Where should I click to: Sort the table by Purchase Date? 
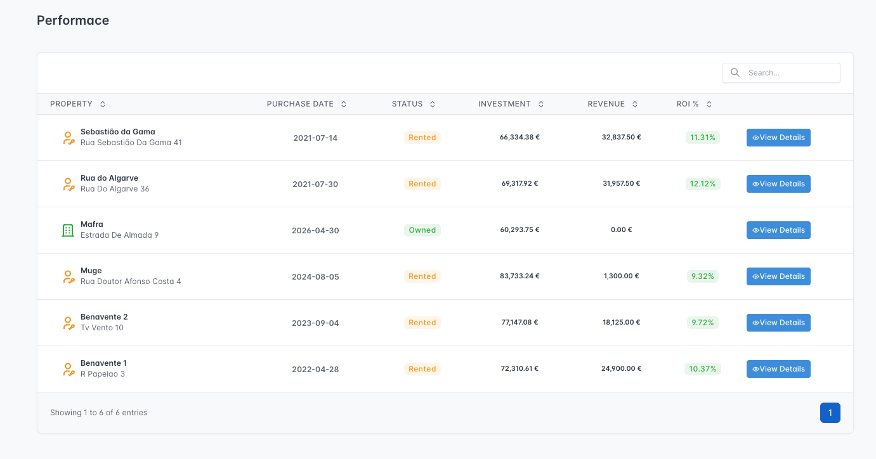coord(344,104)
